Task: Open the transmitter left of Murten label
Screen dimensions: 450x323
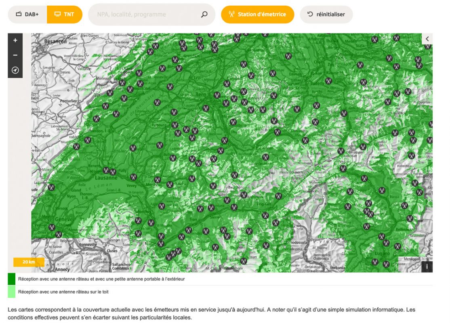Action: (157, 102)
